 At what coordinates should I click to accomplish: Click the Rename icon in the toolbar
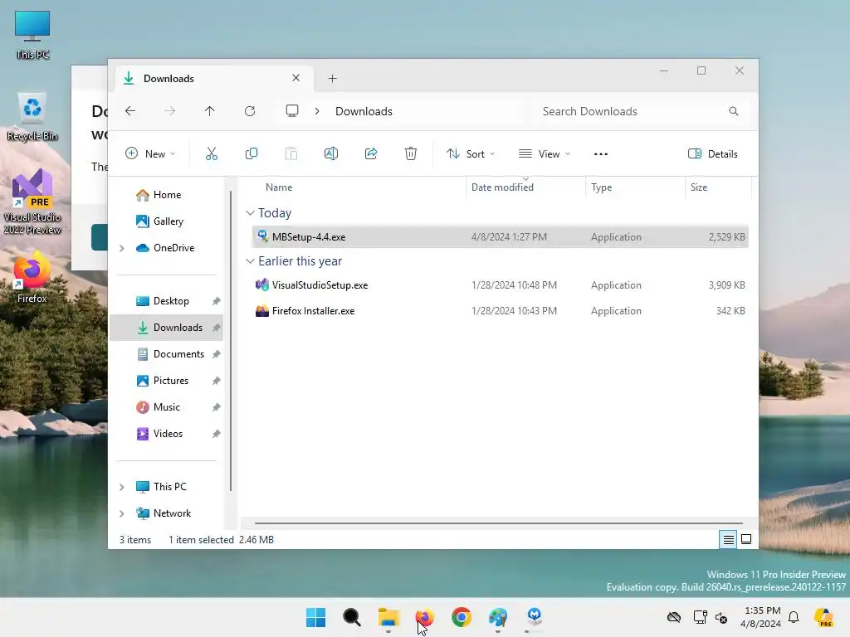tap(331, 153)
